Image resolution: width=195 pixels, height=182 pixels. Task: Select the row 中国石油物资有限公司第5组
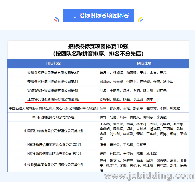(99, 117)
